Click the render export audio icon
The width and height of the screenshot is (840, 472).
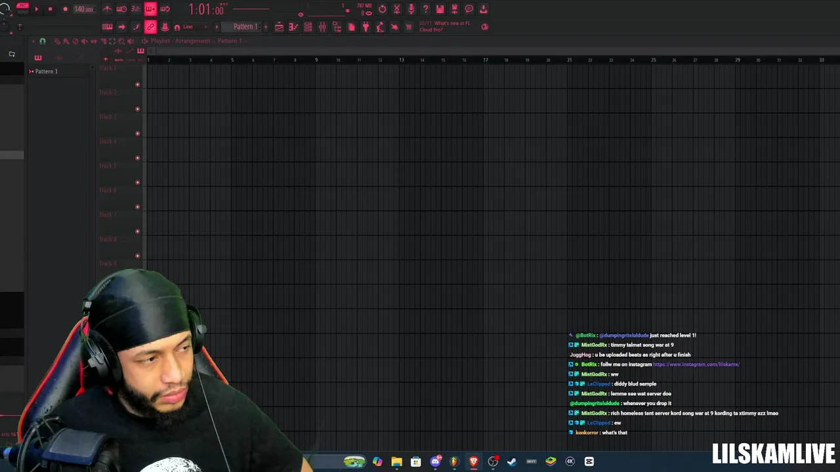(x=455, y=9)
